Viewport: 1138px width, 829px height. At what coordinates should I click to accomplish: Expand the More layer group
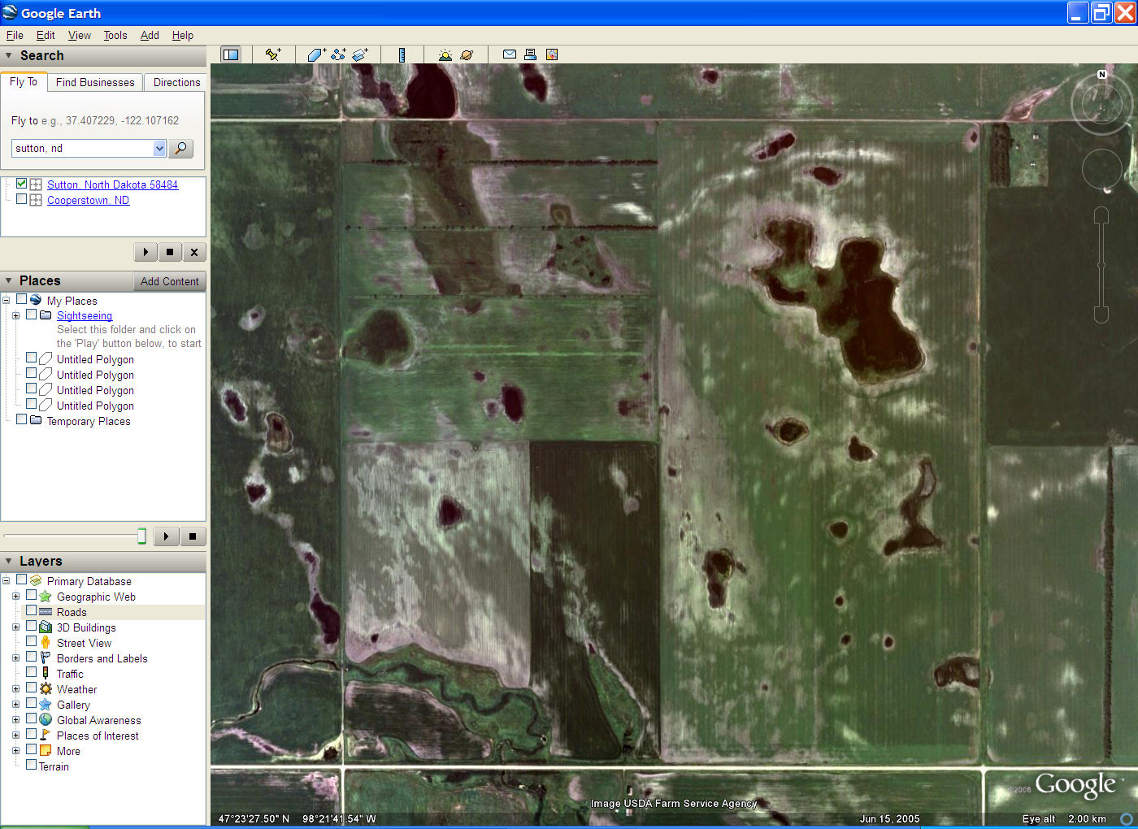[x=15, y=751]
